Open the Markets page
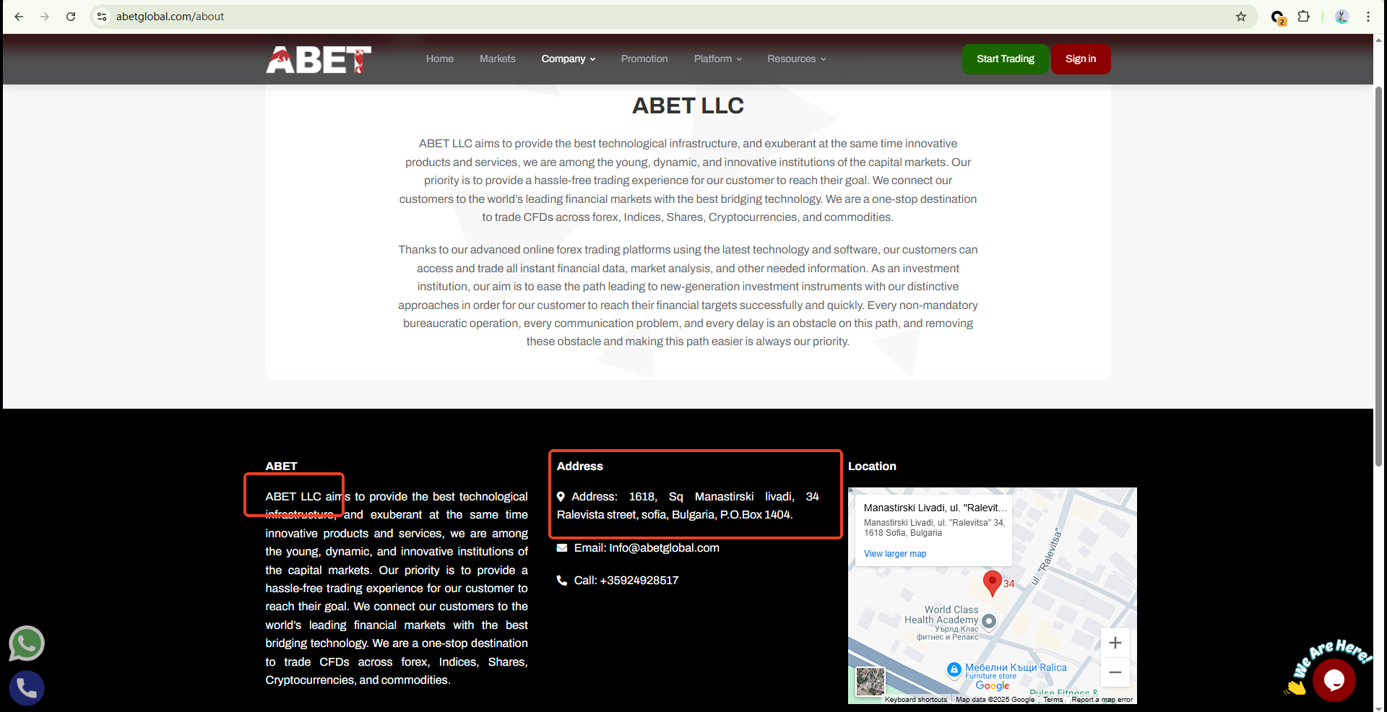The height and width of the screenshot is (712, 1387). pos(498,59)
